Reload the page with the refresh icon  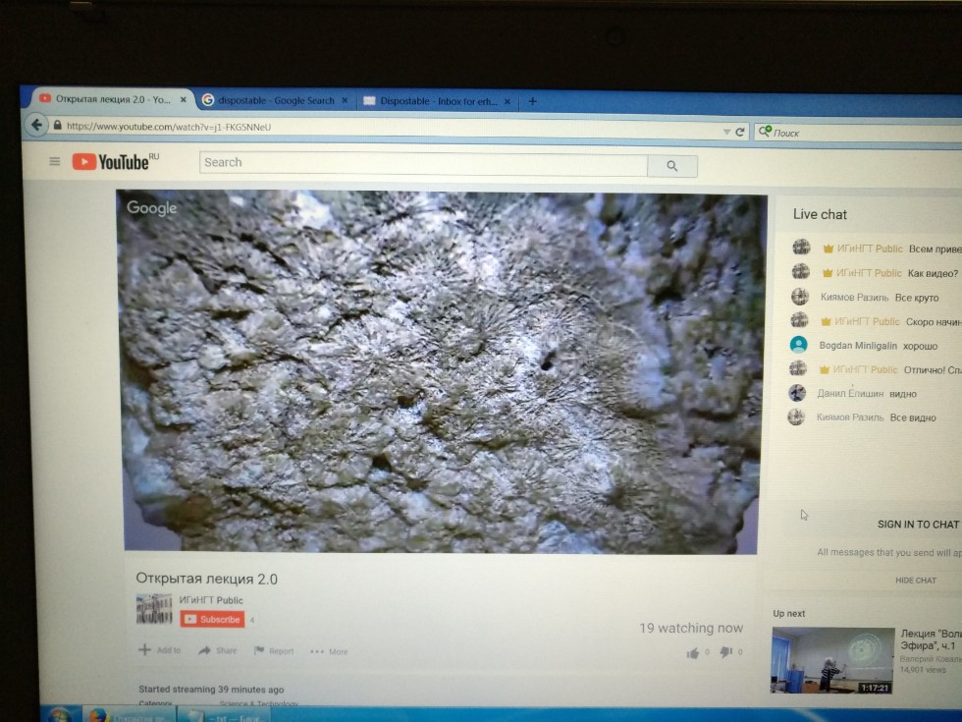[740, 132]
